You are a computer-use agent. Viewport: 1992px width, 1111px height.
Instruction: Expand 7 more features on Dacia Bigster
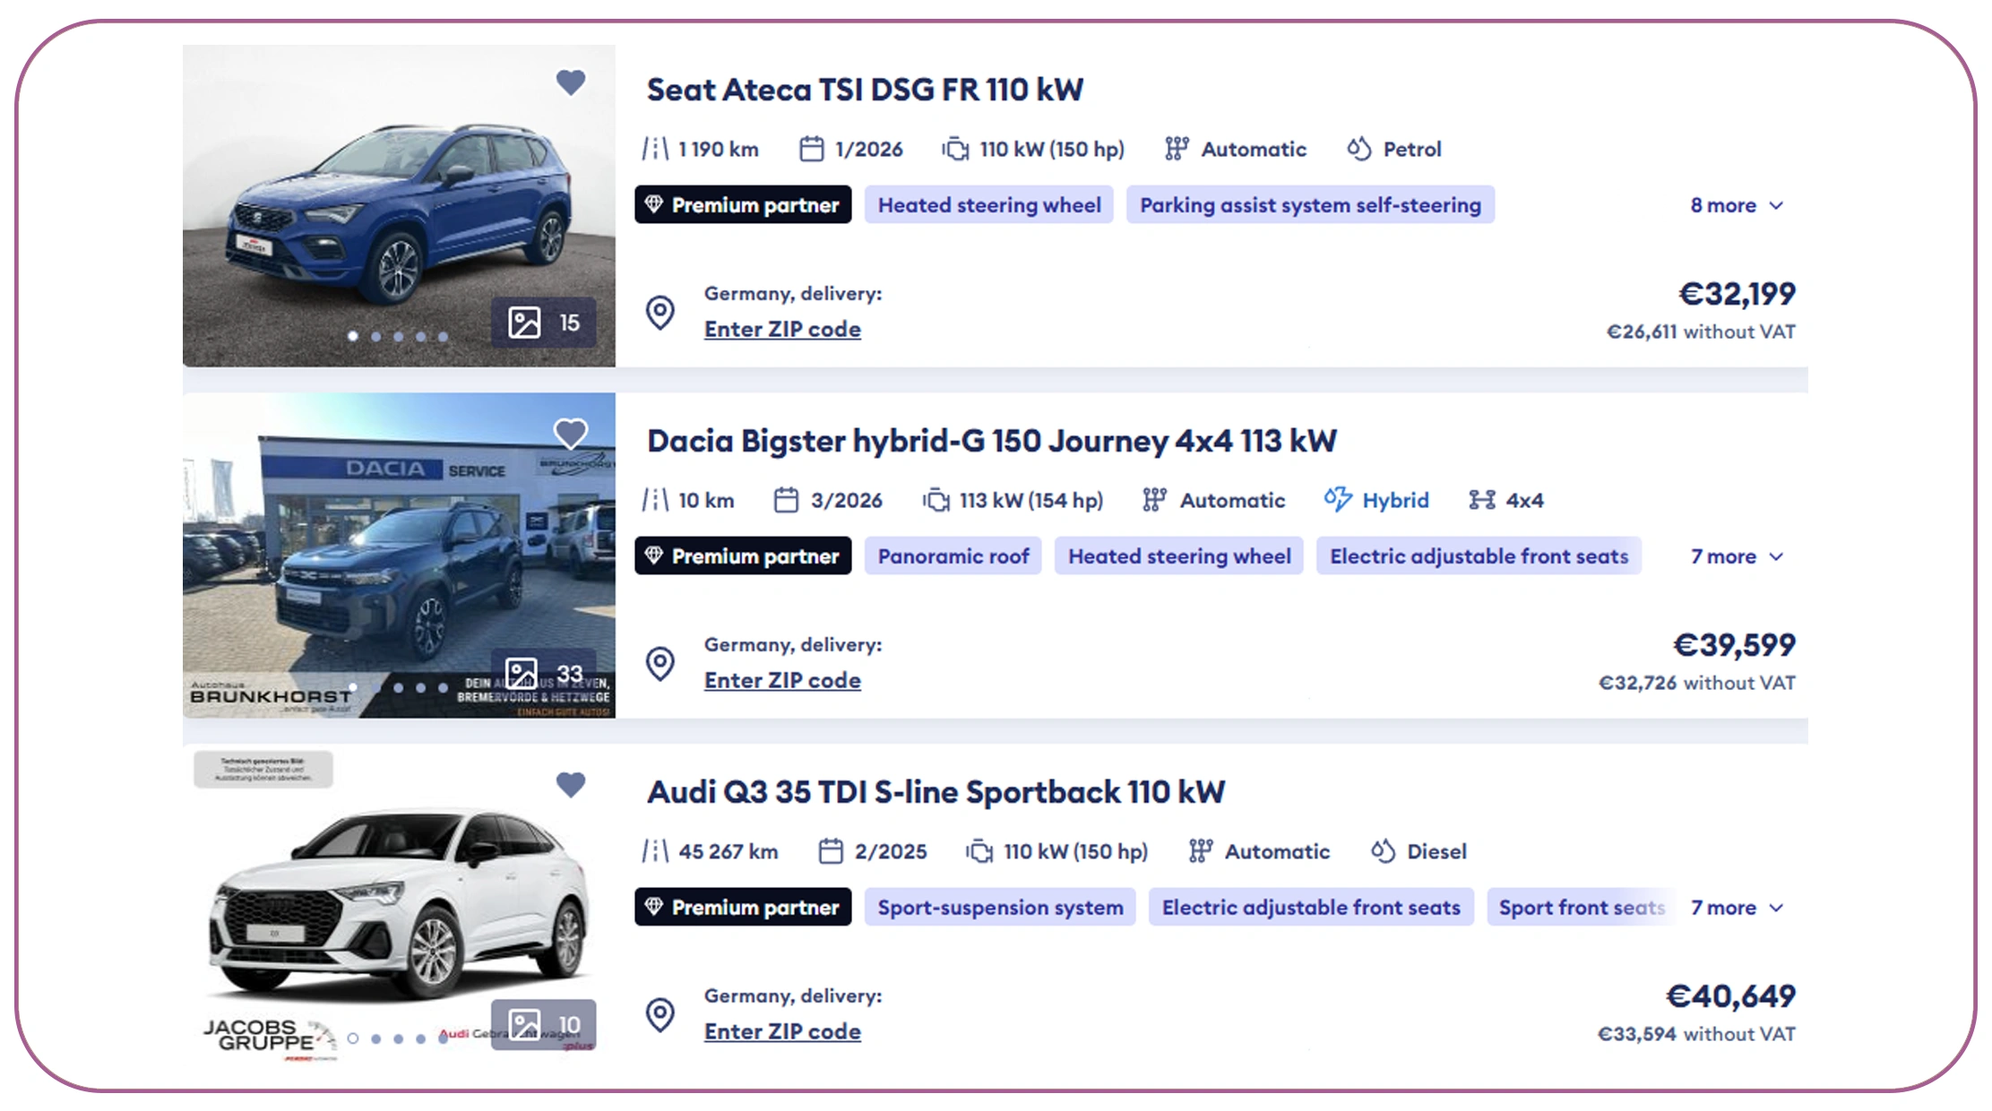[1732, 556]
